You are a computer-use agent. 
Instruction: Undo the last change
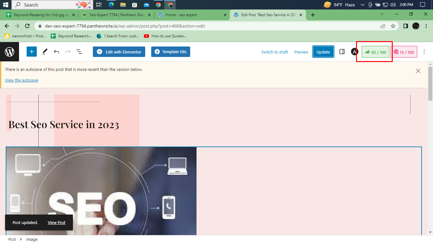click(56, 51)
